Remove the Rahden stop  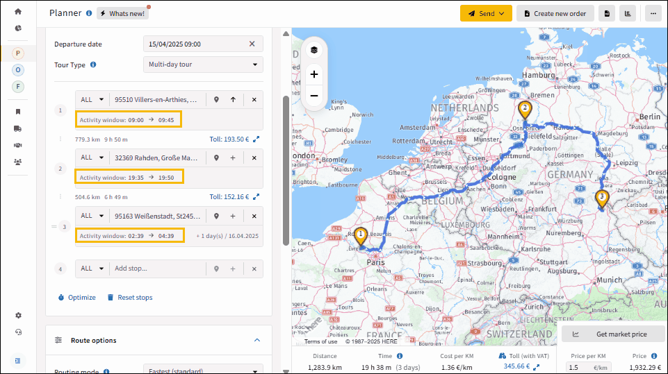254,158
